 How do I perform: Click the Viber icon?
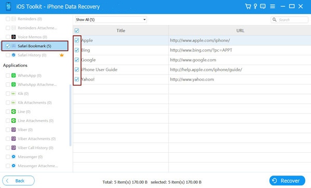pyautogui.click(x=13, y=129)
